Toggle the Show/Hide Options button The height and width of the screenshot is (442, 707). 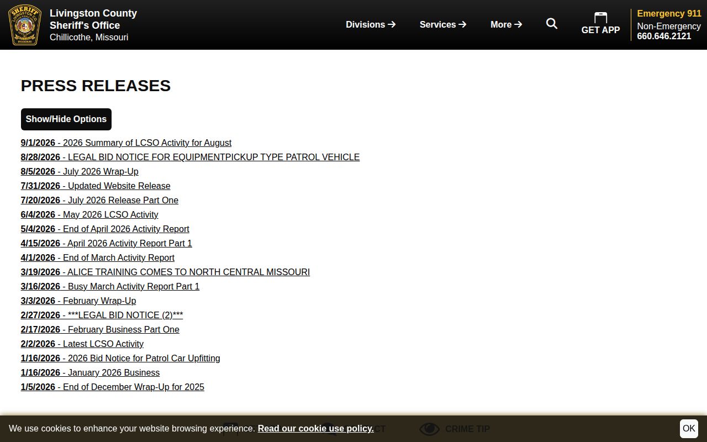pyautogui.click(x=66, y=119)
